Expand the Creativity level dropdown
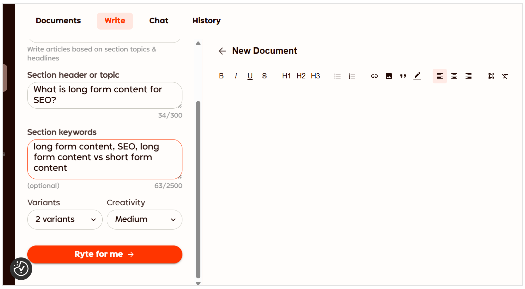 pos(145,220)
